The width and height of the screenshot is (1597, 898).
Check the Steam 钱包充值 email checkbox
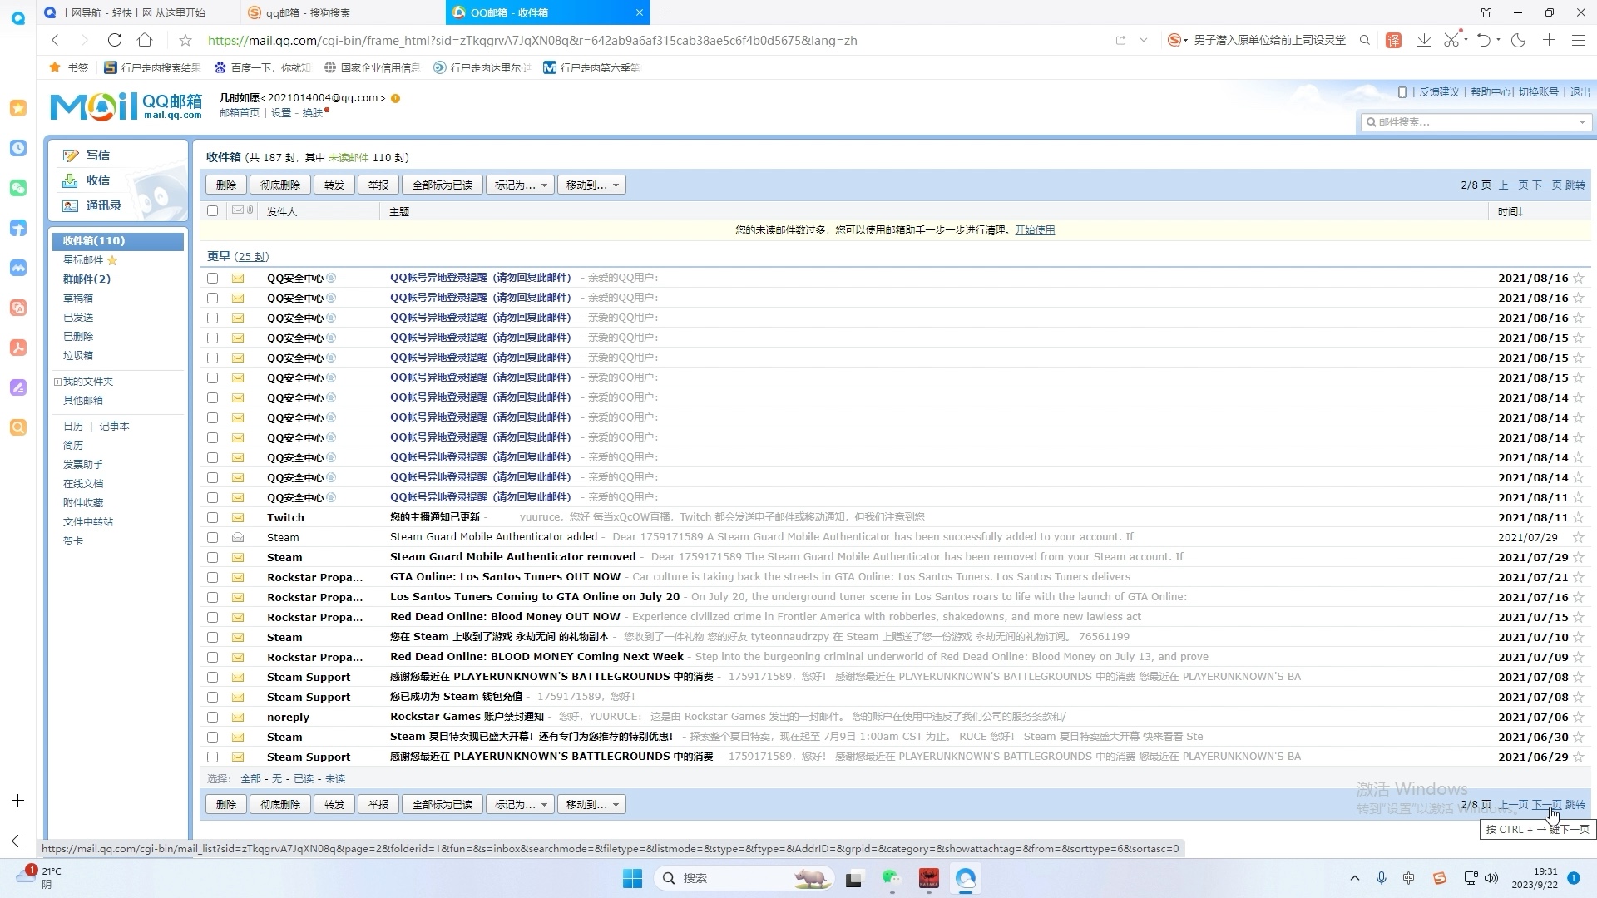tap(213, 697)
